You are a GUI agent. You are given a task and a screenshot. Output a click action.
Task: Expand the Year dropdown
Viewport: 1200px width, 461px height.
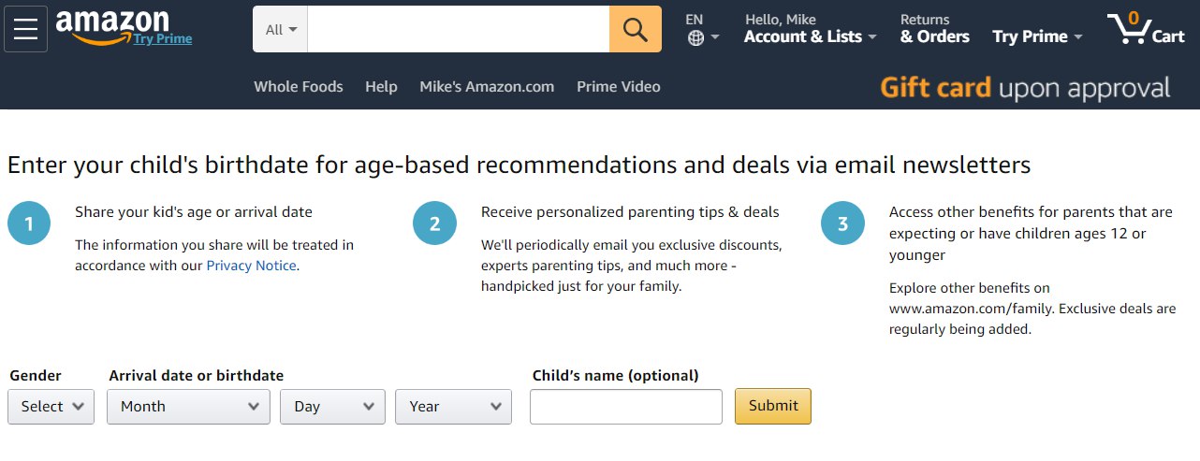click(x=453, y=407)
